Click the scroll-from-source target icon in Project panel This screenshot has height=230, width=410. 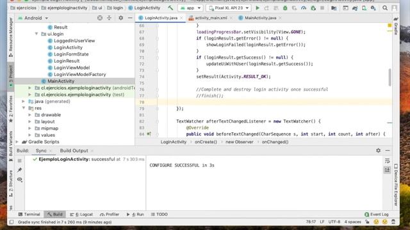point(100,18)
